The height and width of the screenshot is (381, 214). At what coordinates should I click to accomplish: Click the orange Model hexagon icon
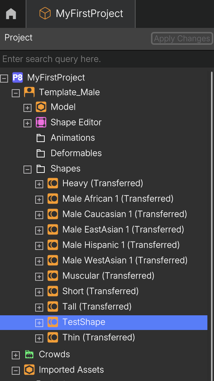pyautogui.click(x=41, y=107)
